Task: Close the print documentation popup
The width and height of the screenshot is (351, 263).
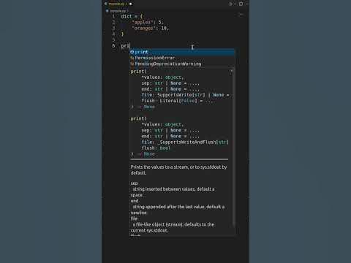Action: point(231,71)
